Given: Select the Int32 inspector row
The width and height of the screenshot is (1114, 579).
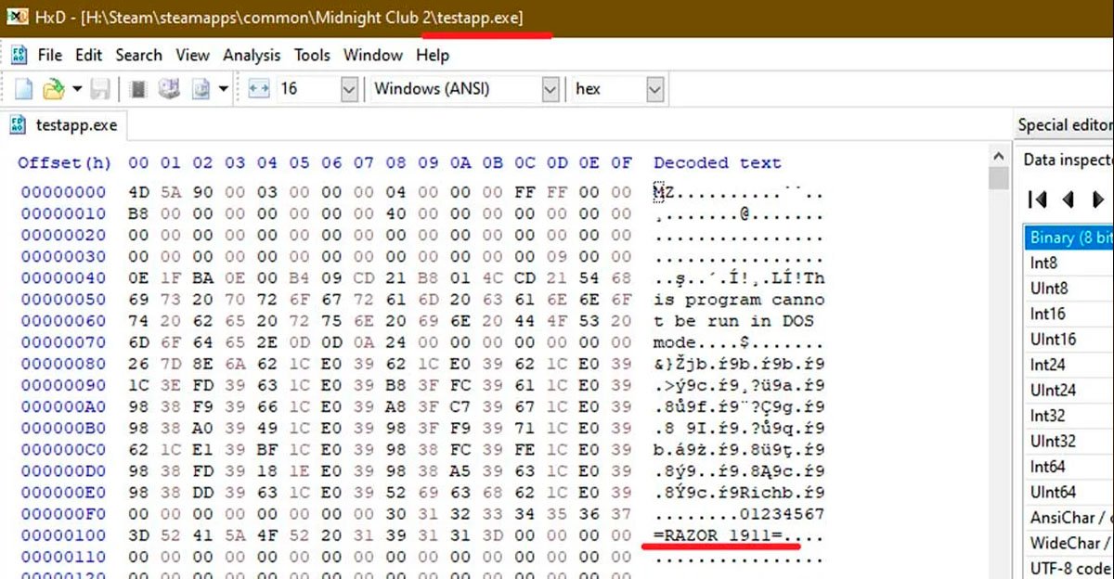Looking at the screenshot, I should click(1069, 416).
